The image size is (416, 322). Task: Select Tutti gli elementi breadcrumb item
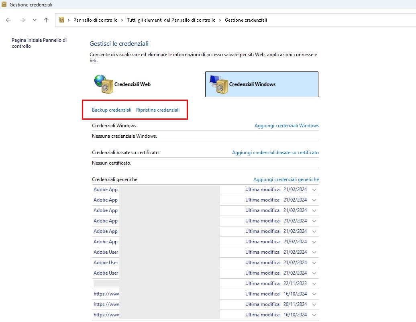171,20
